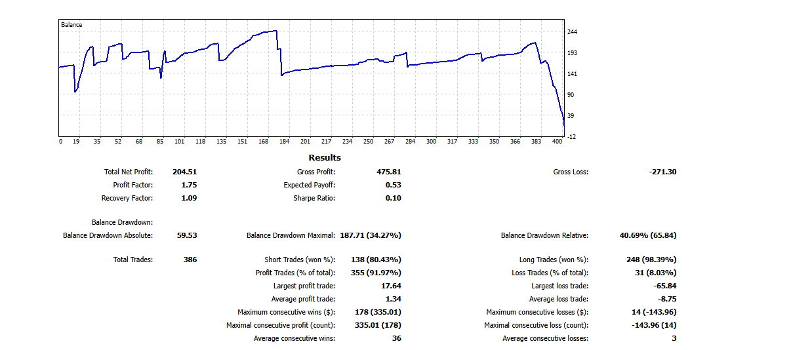The width and height of the screenshot is (791, 350).
Task: Click the Gross Loss label
Action: [571, 172]
